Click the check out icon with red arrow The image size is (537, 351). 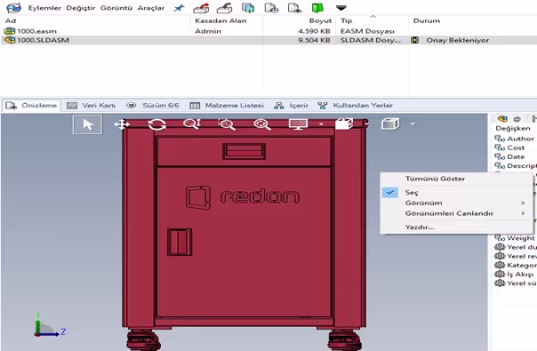(201, 7)
